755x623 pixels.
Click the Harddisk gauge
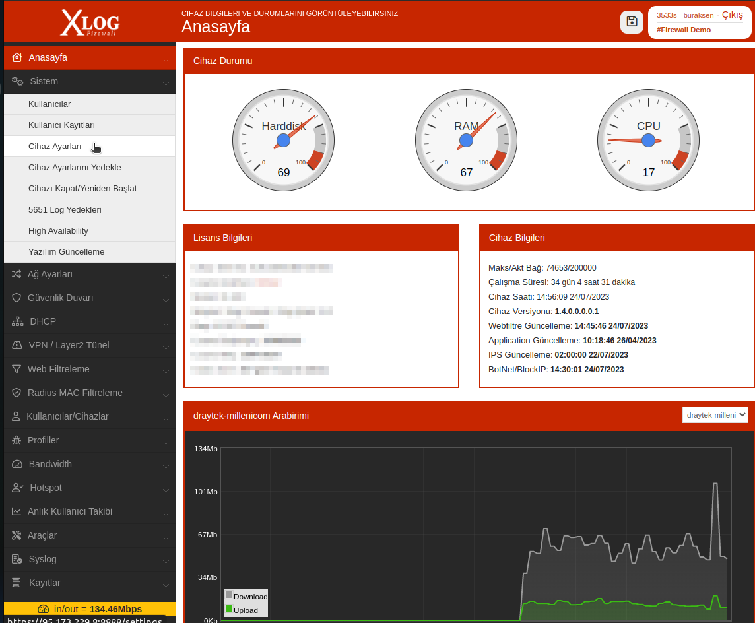[x=283, y=140]
